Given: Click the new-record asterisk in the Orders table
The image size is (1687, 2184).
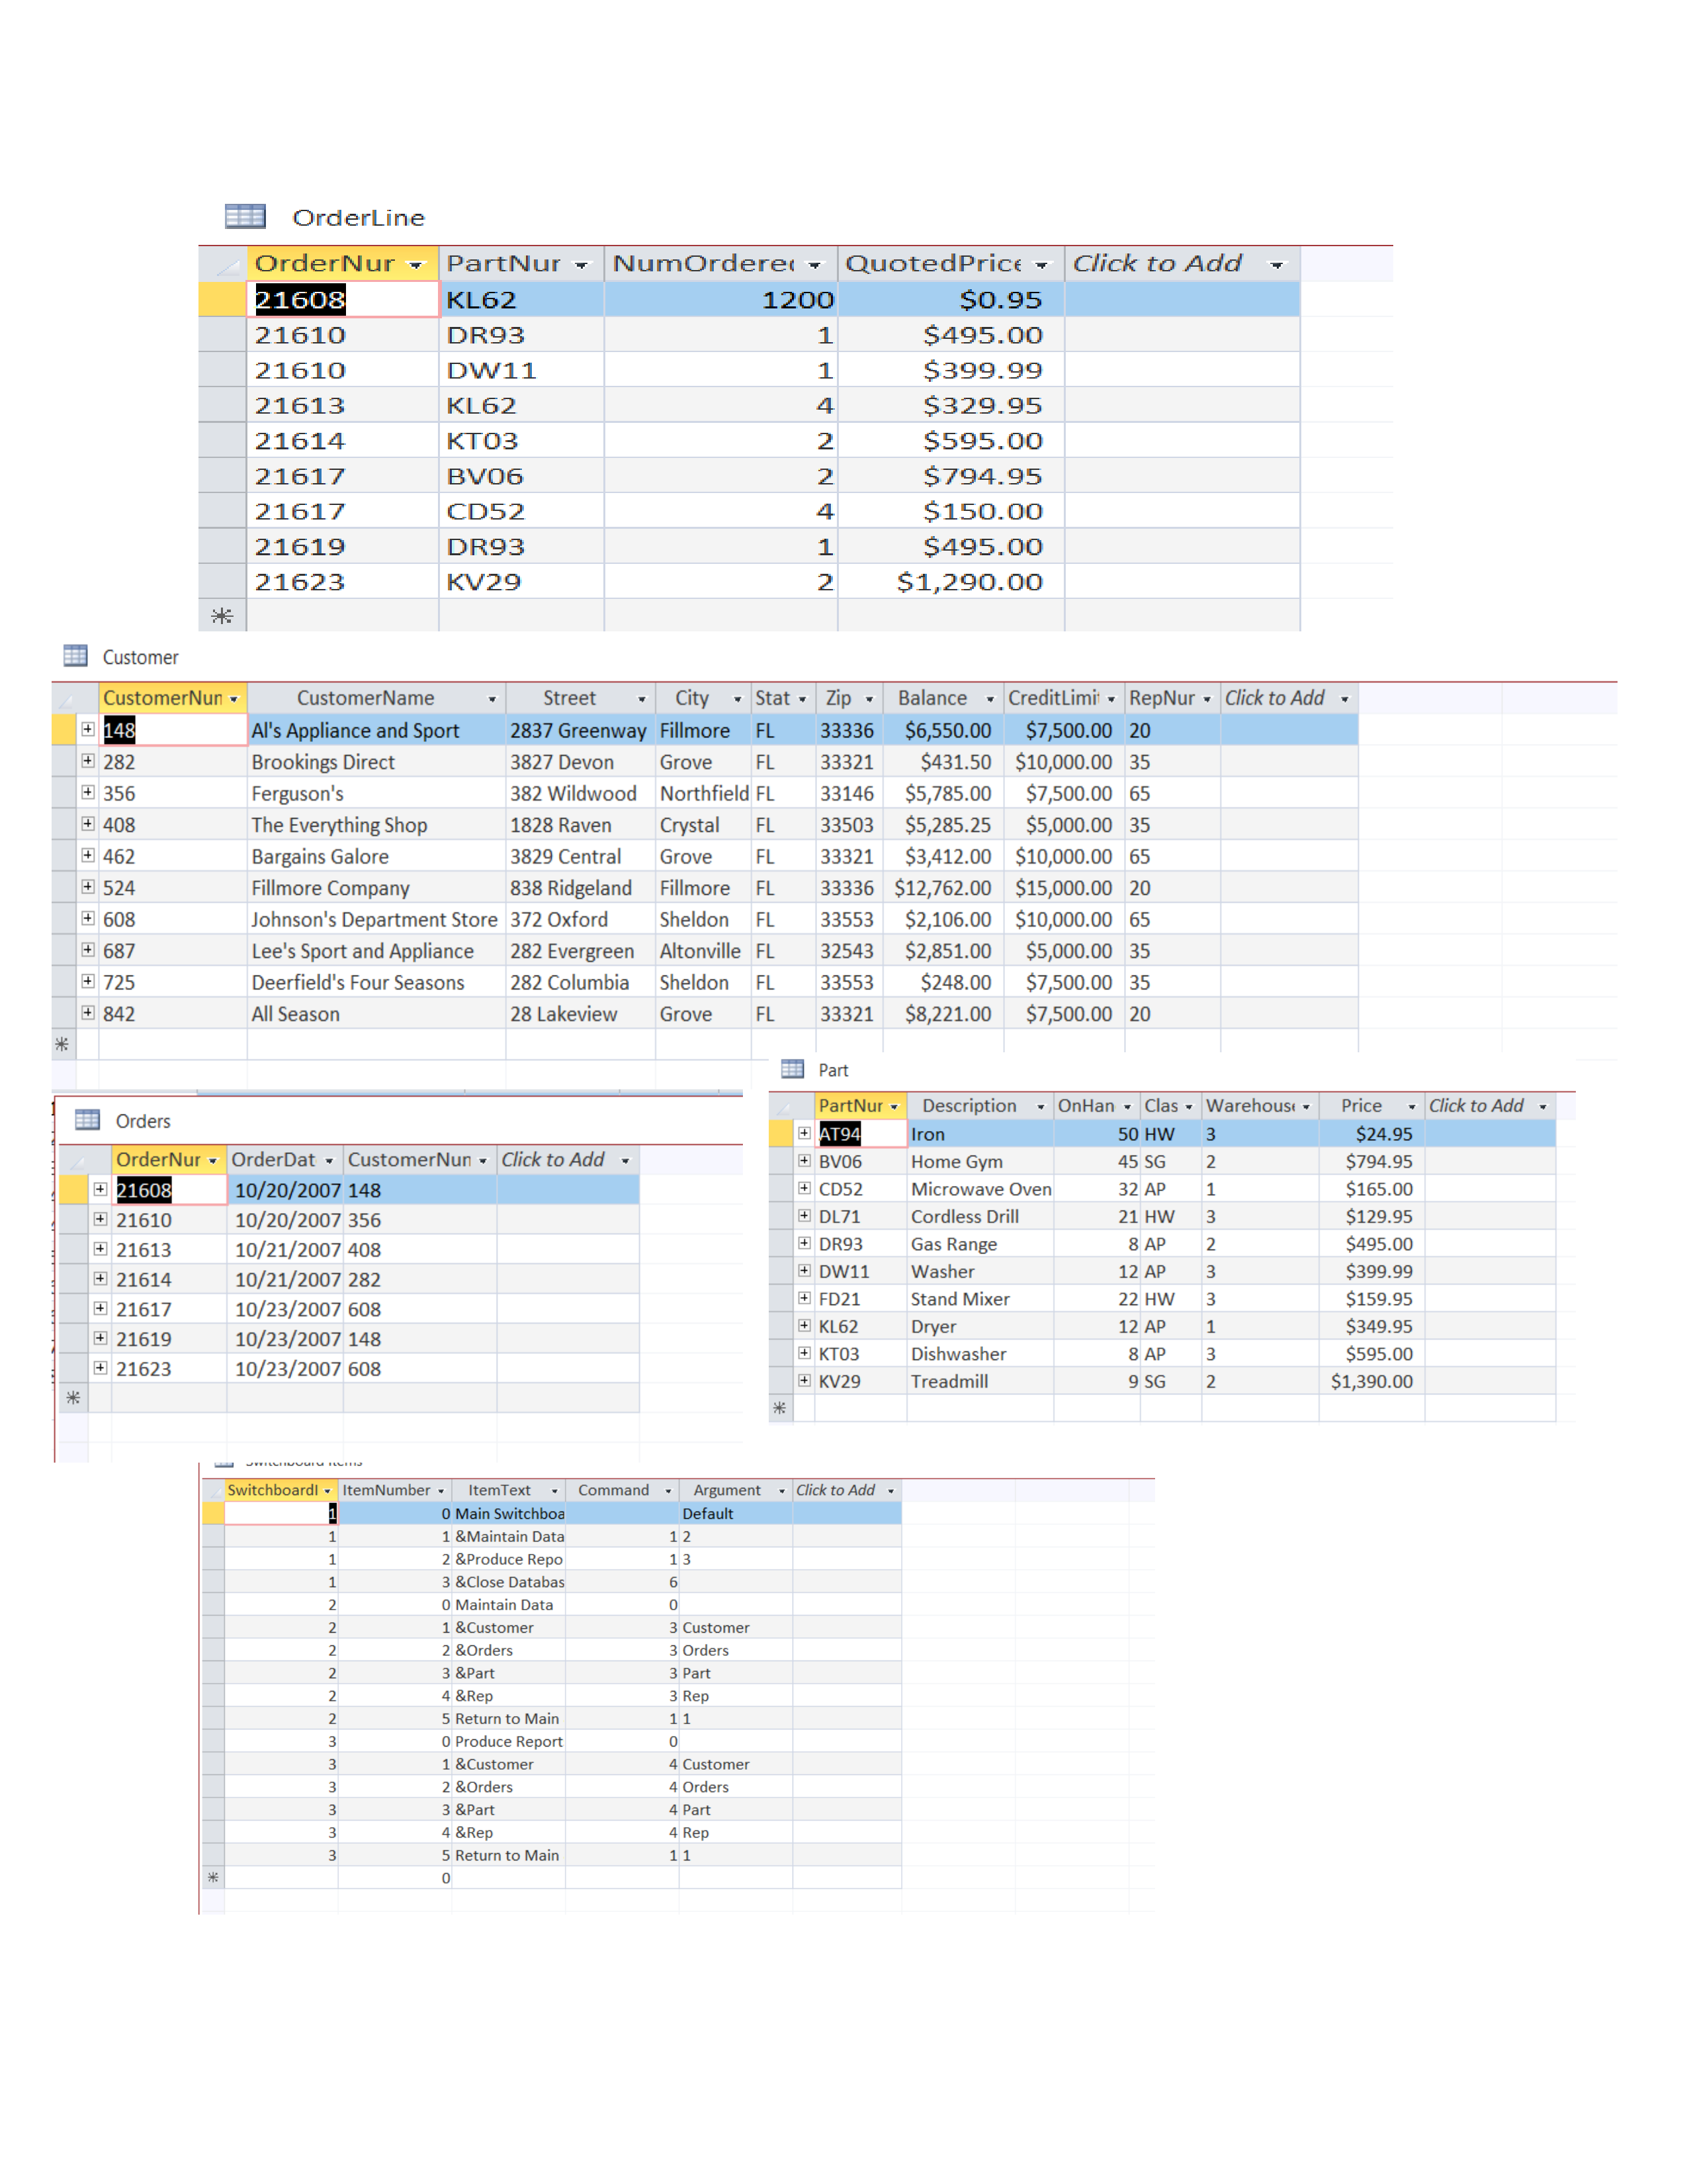Looking at the screenshot, I should (x=73, y=1398).
